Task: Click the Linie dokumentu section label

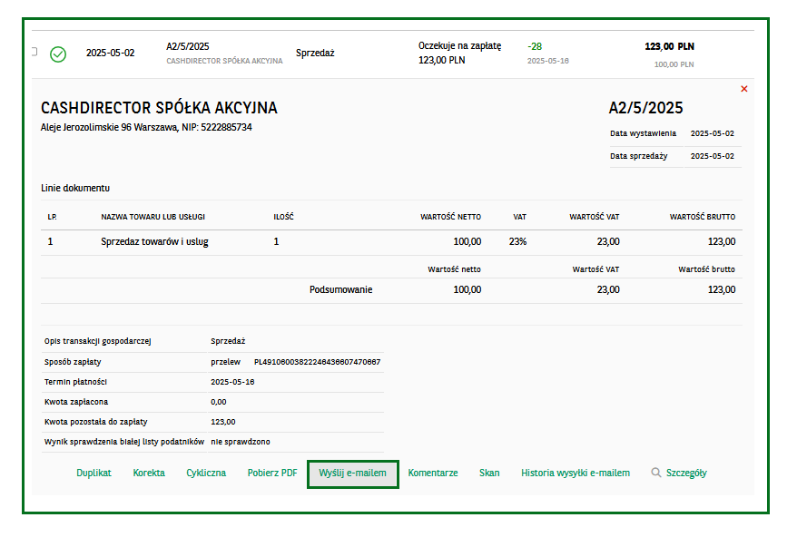Action: (x=75, y=188)
